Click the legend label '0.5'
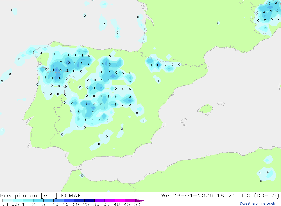 tap(15, 204)
